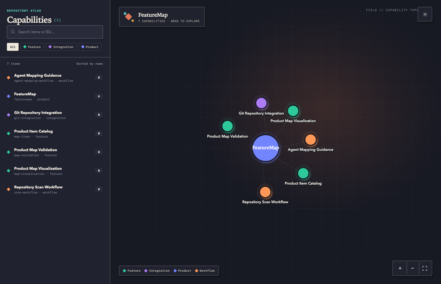Filter list by Product
This screenshot has height=284, width=441.
point(90,47)
